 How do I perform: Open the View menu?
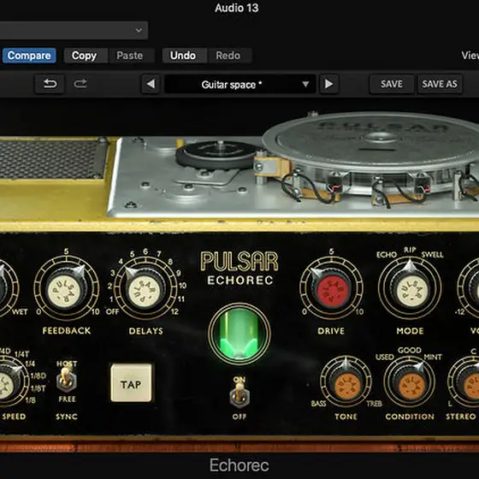[470, 56]
